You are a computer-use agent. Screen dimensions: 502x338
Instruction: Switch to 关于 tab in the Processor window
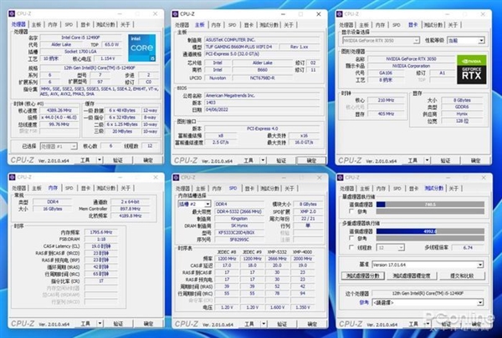(125, 24)
